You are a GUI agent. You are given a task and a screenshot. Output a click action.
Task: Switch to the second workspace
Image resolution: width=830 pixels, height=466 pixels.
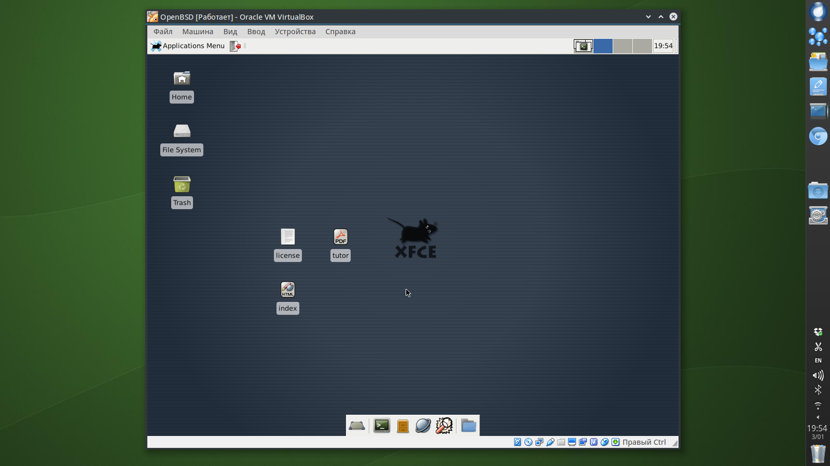click(x=622, y=46)
